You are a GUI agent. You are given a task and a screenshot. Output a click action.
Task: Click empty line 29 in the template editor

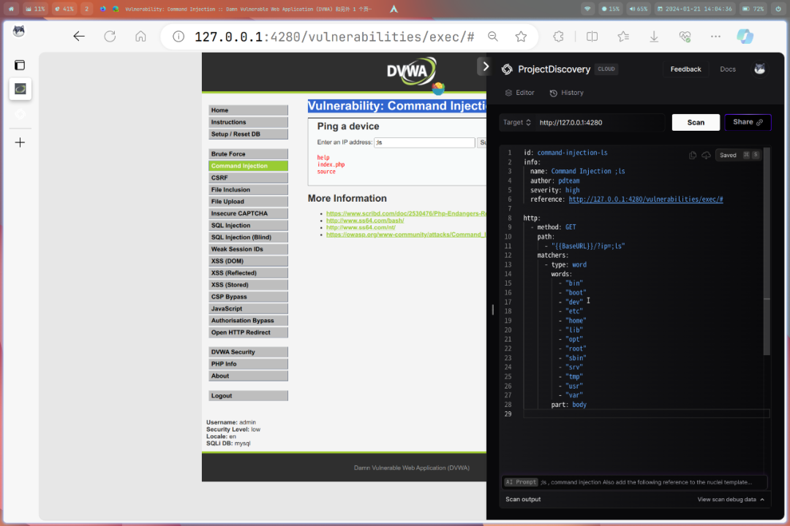pyautogui.click(x=646, y=413)
